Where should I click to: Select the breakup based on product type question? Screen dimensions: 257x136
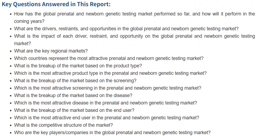(x=78, y=66)
